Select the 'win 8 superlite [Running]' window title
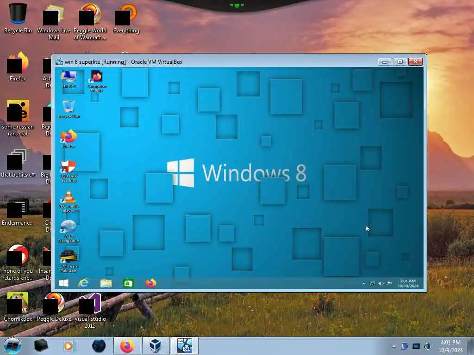 coord(124,62)
